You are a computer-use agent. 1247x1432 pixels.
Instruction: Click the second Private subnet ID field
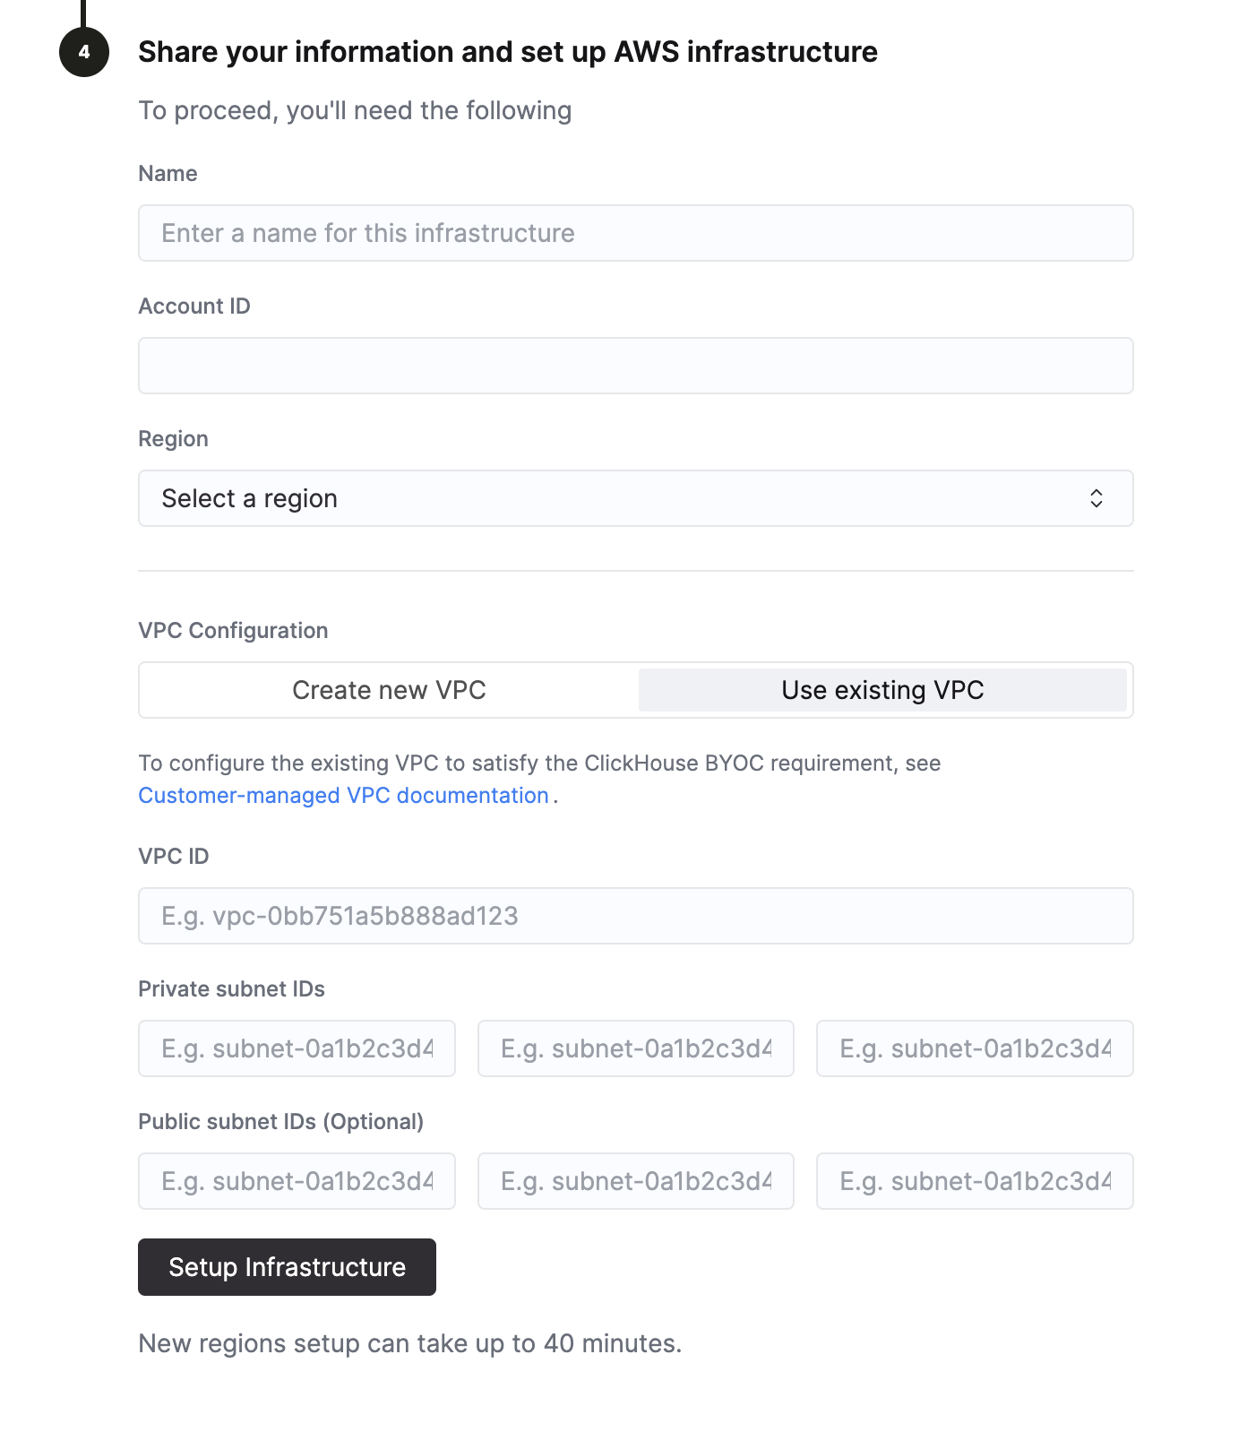635,1048
